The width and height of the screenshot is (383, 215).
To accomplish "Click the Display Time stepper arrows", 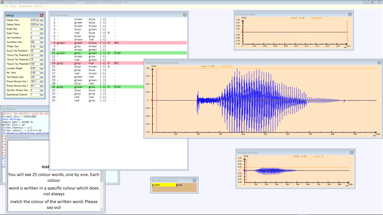I will click(x=41, y=20).
